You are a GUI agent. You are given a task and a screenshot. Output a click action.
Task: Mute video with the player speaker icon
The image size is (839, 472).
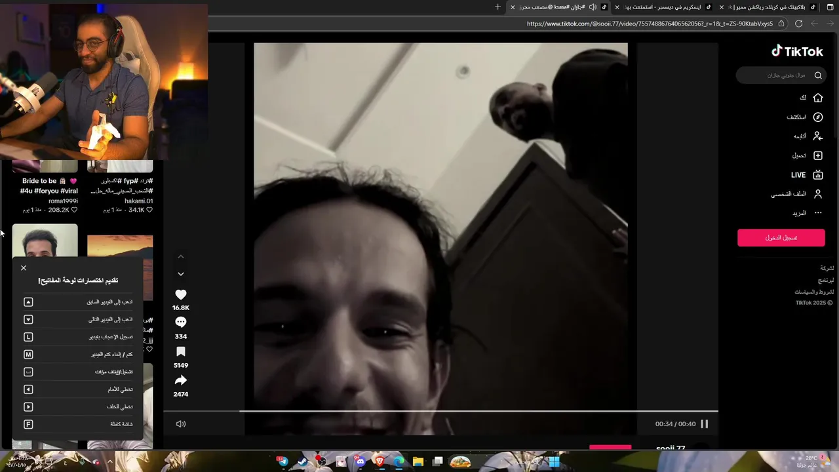coord(181,424)
